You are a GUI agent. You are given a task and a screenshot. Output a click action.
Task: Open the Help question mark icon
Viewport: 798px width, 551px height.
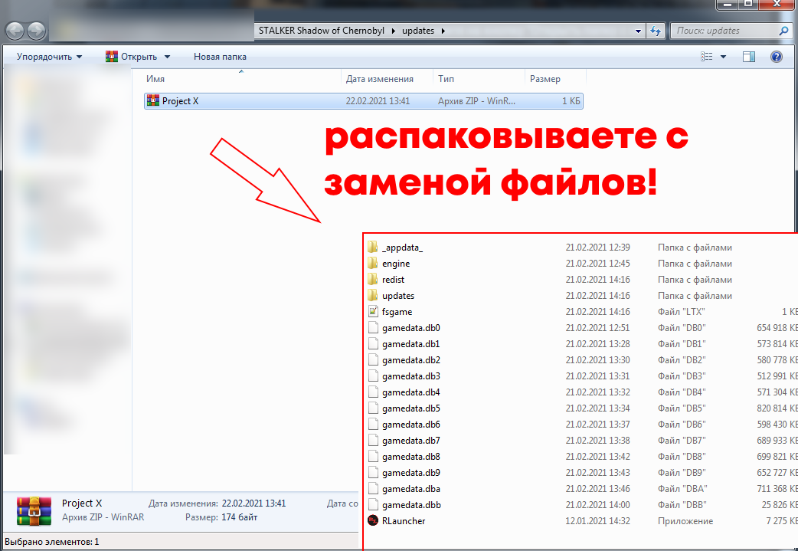point(776,57)
